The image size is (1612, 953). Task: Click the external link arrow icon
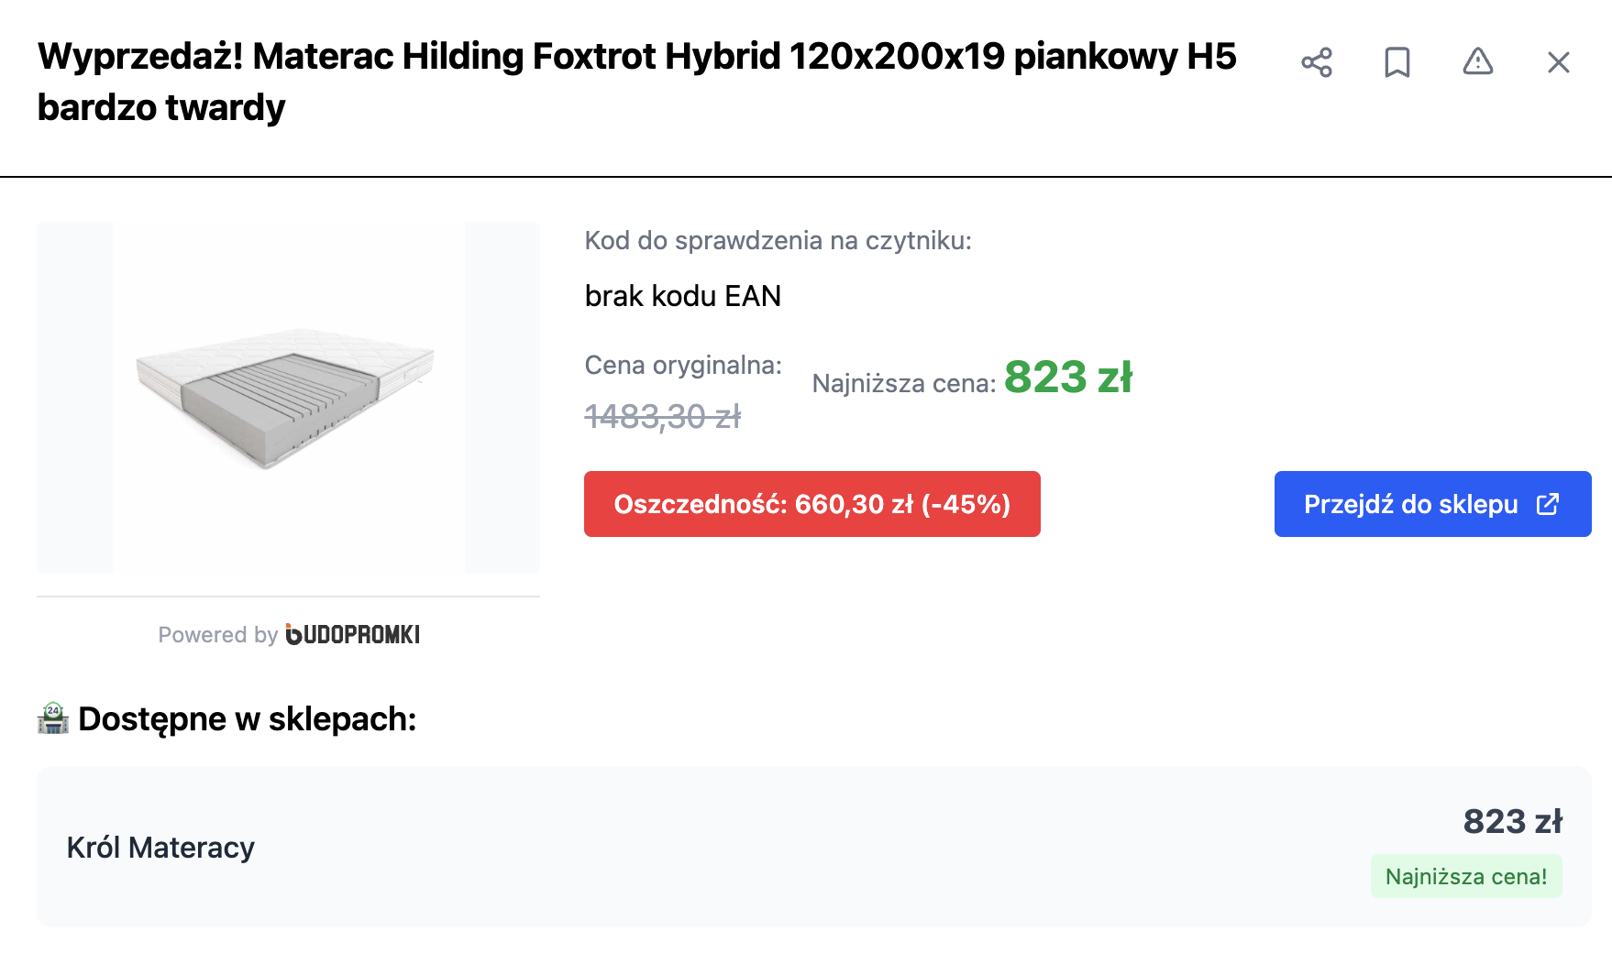pyautogui.click(x=1547, y=504)
